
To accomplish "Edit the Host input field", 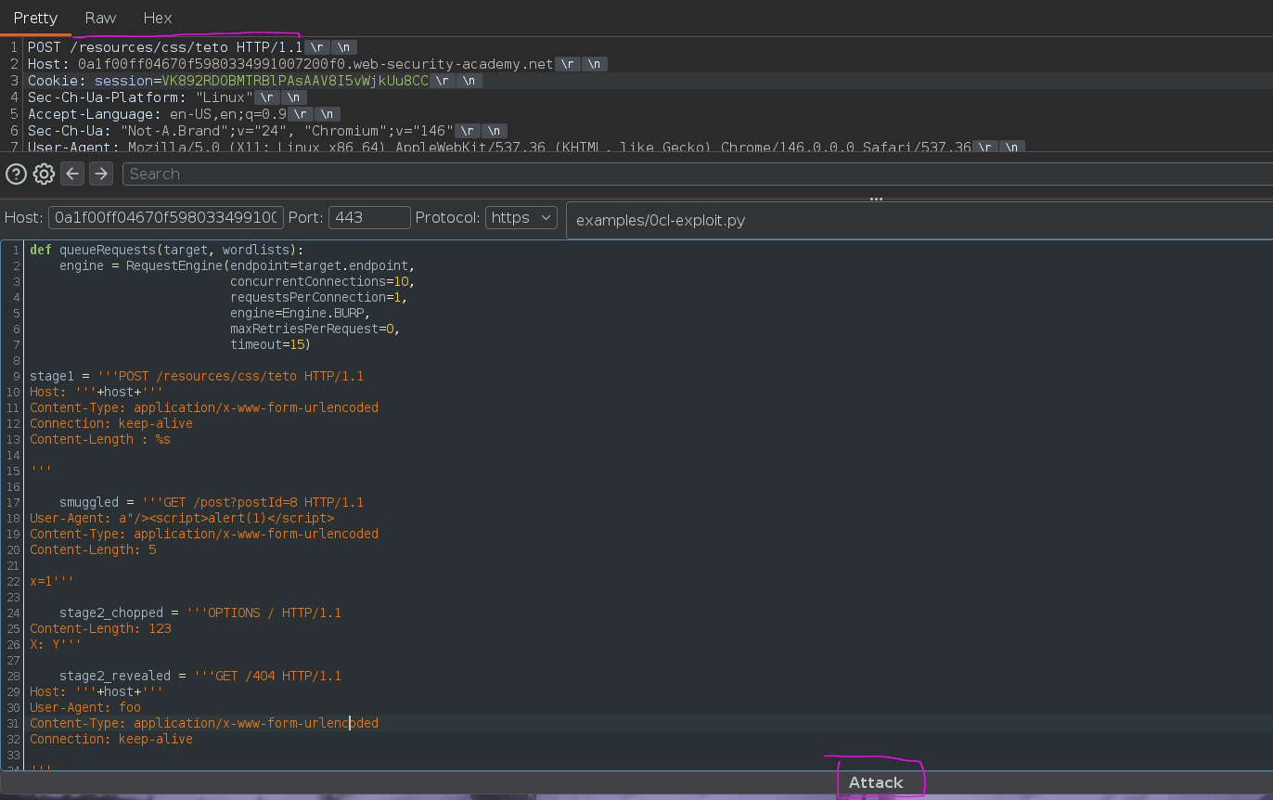I will click(166, 218).
